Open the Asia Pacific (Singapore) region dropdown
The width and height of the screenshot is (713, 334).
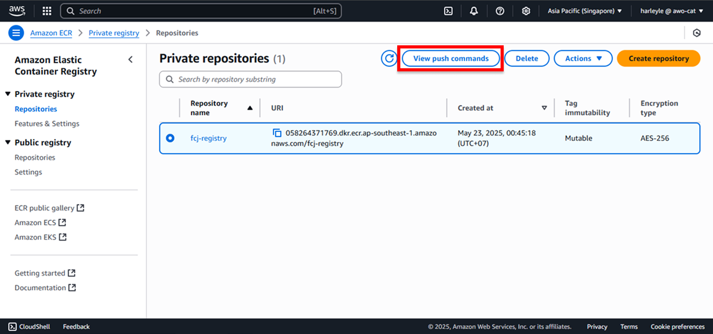(x=585, y=11)
